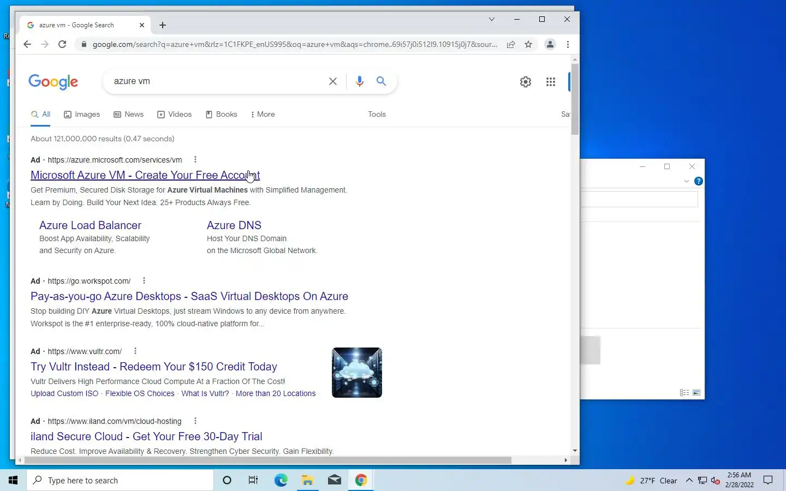This screenshot has width=786, height=491.
Task: Open File Explorer from the taskbar
Action: pyautogui.click(x=308, y=480)
